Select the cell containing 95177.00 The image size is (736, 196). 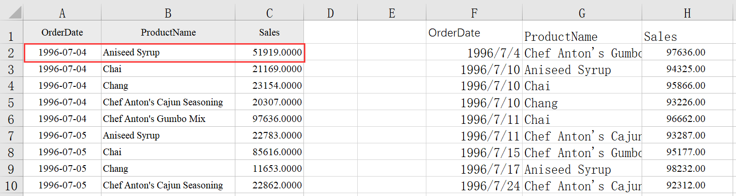687,152
